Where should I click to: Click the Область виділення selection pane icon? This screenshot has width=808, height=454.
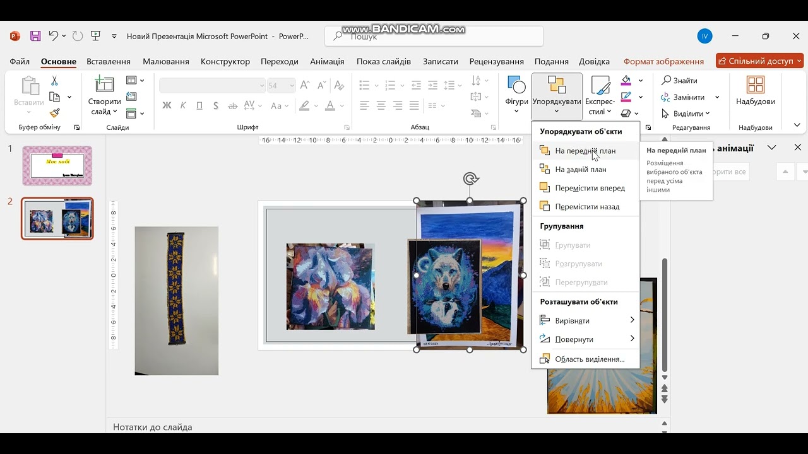544,359
